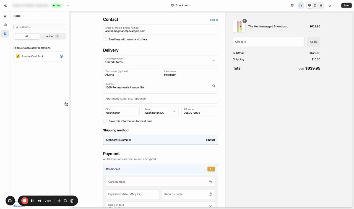Open the Country/Region dropdown
Viewport: 354px width, 209px height.
[160, 60]
